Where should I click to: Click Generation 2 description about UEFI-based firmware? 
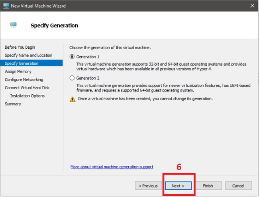click(163, 88)
